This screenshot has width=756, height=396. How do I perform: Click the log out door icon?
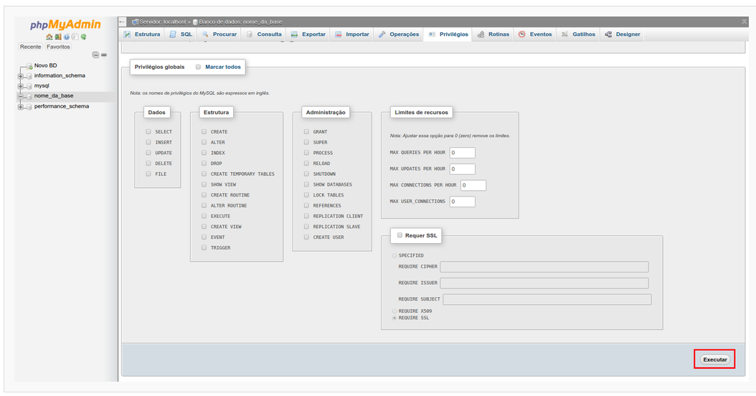(x=57, y=37)
